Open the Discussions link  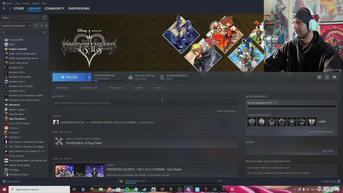(x=116, y=88)
